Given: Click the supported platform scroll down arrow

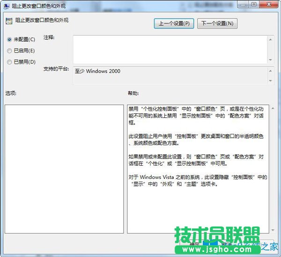Looking at the screenshot, I should pos(270,81).
